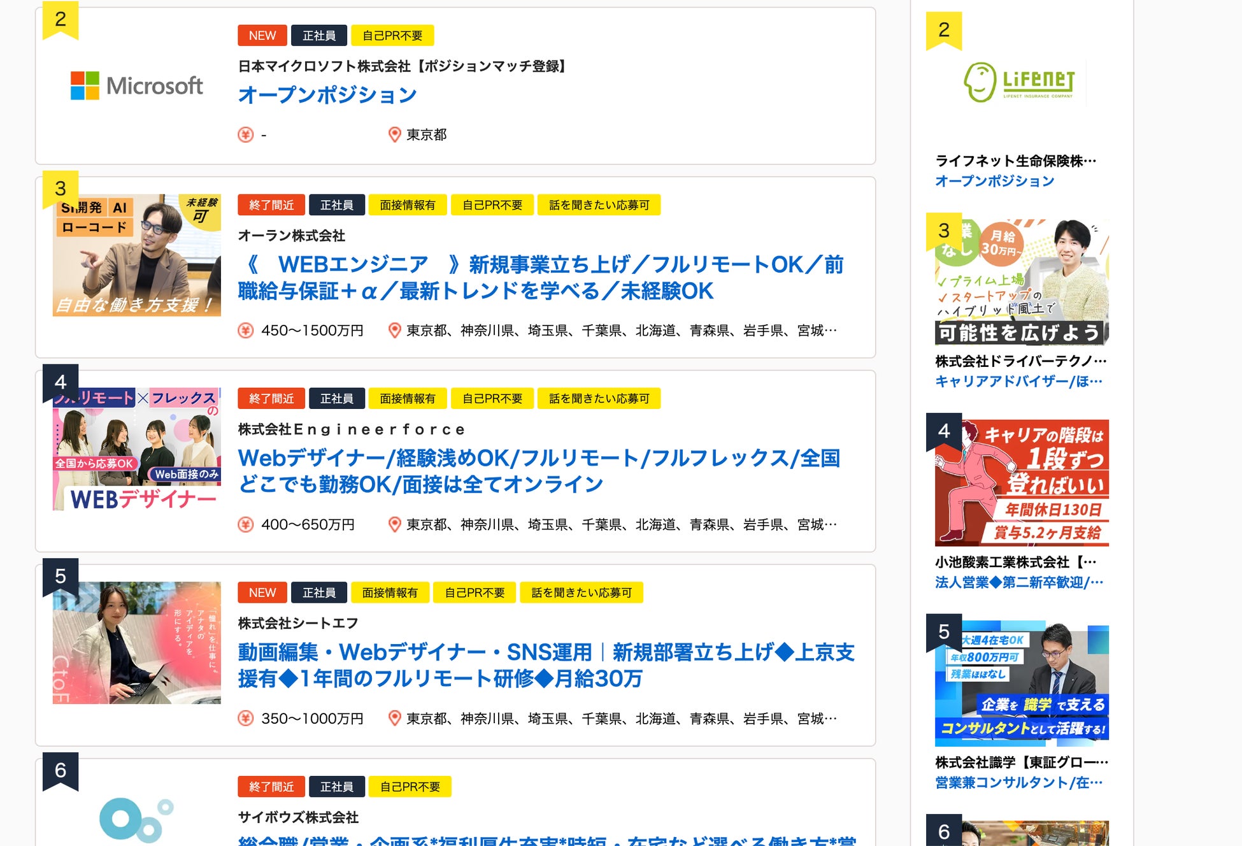
Task: Open the 識学 consultant banner in the sidebar
Action: point(1022,683)
